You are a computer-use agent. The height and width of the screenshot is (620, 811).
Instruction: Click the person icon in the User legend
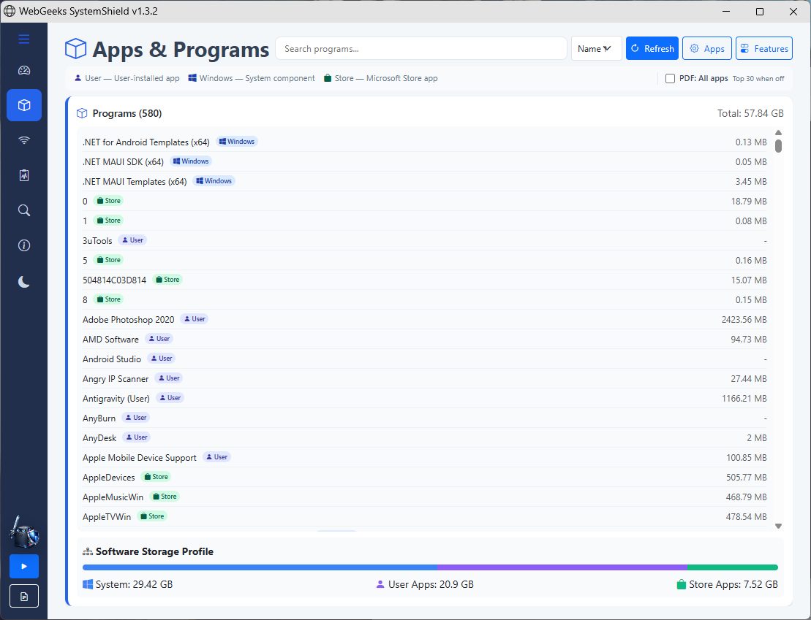[78, 78]
